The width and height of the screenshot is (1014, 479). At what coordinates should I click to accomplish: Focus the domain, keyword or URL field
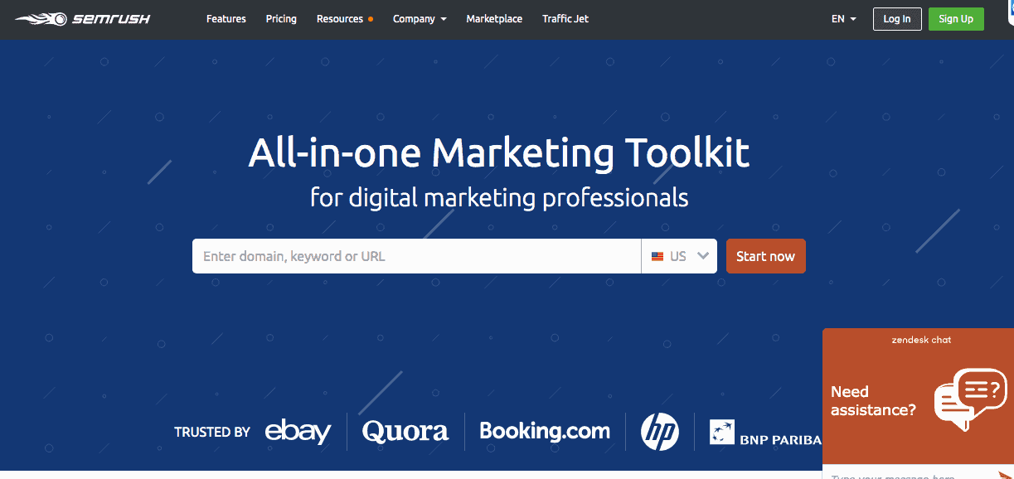pos(416,256)
